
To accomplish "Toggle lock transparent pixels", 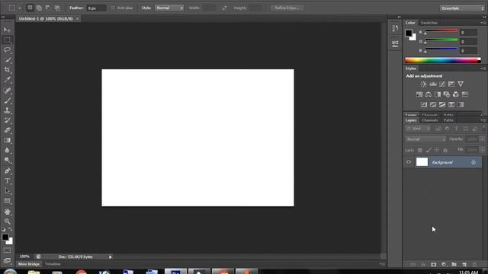I will 419,150.
